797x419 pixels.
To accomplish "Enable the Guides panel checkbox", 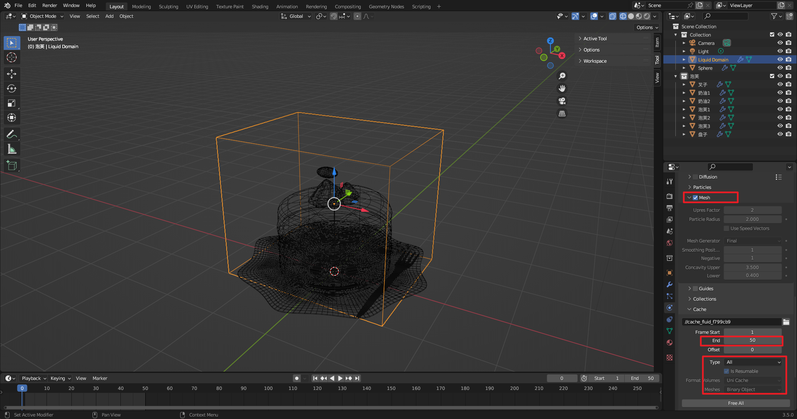I will click(695, 289).
